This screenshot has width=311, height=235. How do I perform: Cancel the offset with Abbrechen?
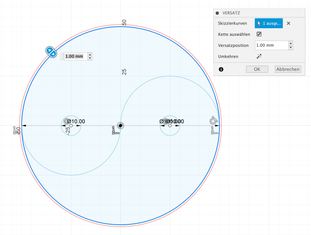coord(288,69)
